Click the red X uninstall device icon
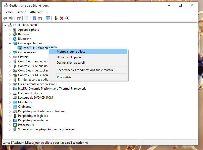 [x=62, y=18]
